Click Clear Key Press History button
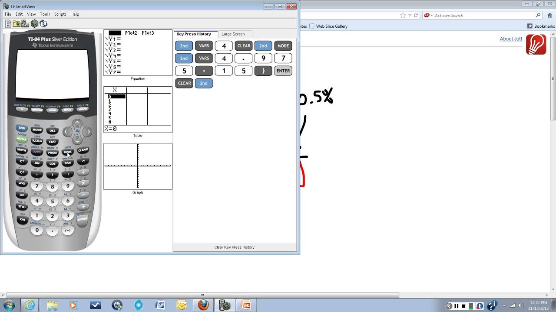The height and width of the screenshot is (312, 556). [235, 247]
